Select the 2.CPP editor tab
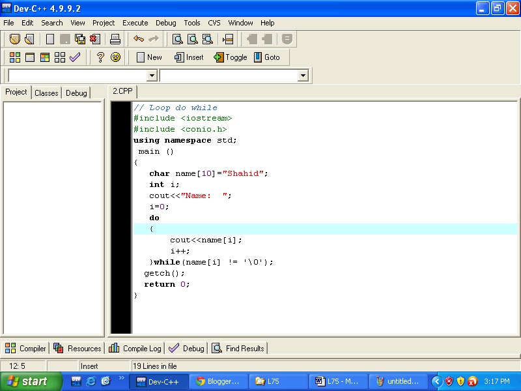Viewport: 521px width, 391px height. pos(122,91)
